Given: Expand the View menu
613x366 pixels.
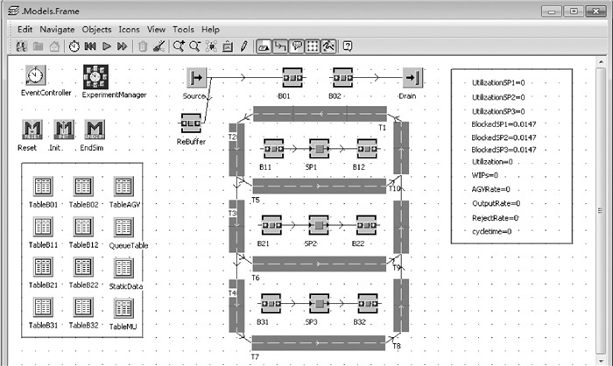Looking at the screenshot, I should [x=156, y=29].
